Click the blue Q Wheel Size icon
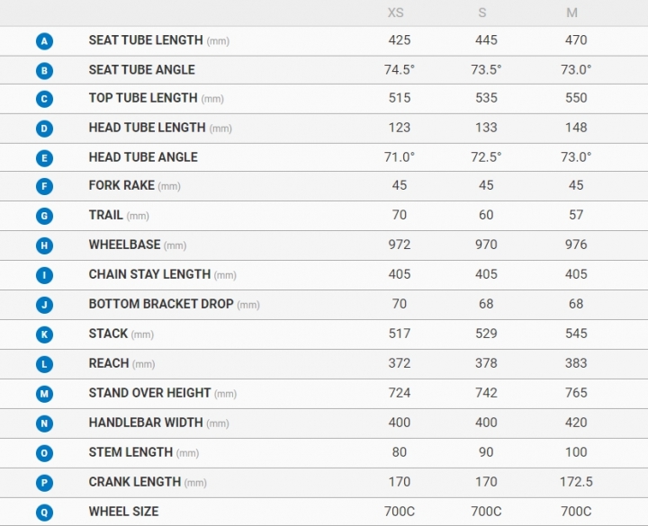This screenshot has height=526, width=648. tap(44, 513)
